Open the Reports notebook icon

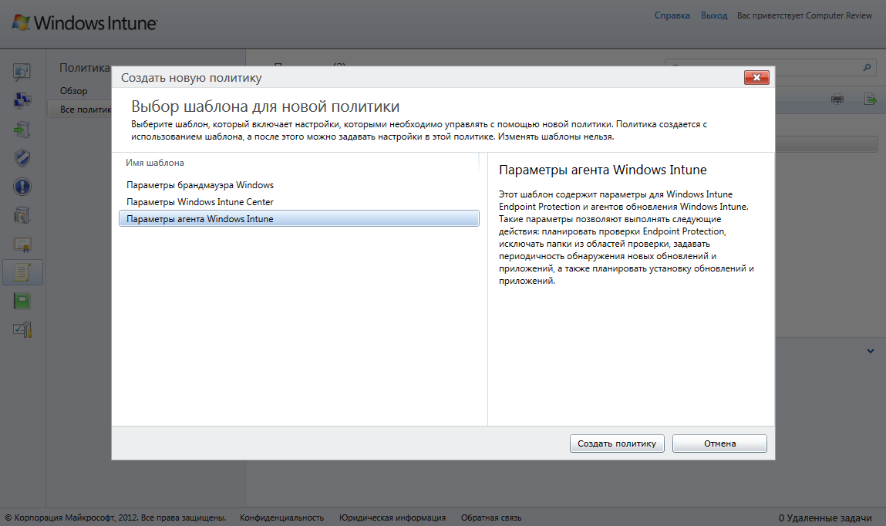coord(22,301)
